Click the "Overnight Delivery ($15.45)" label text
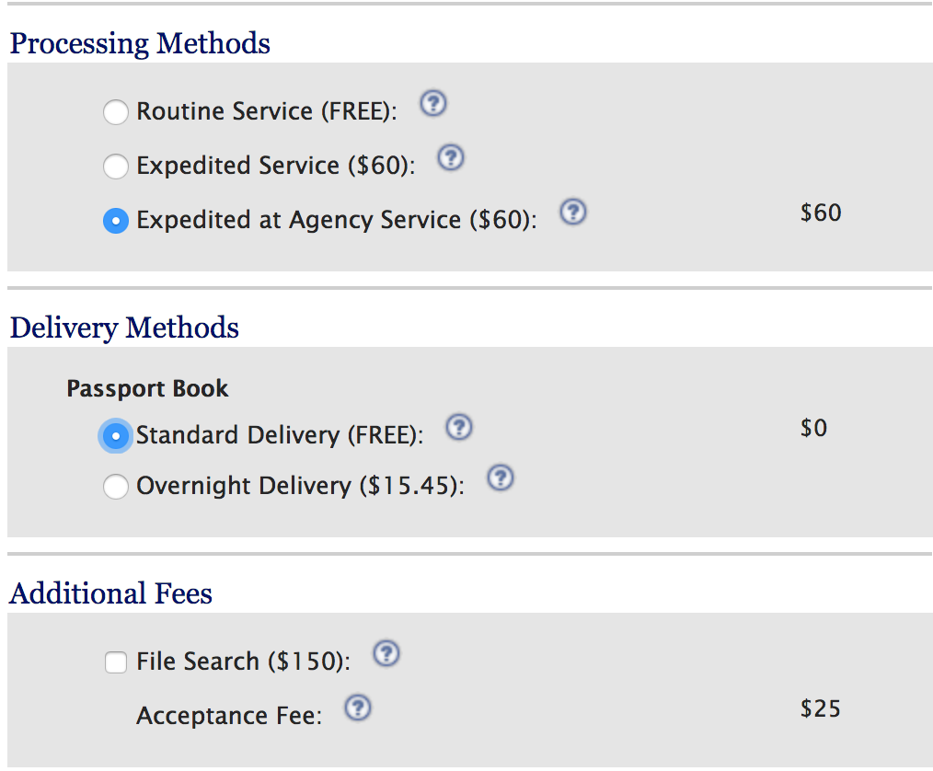This screenshot has width=933, height=771. tap(301, 486)
